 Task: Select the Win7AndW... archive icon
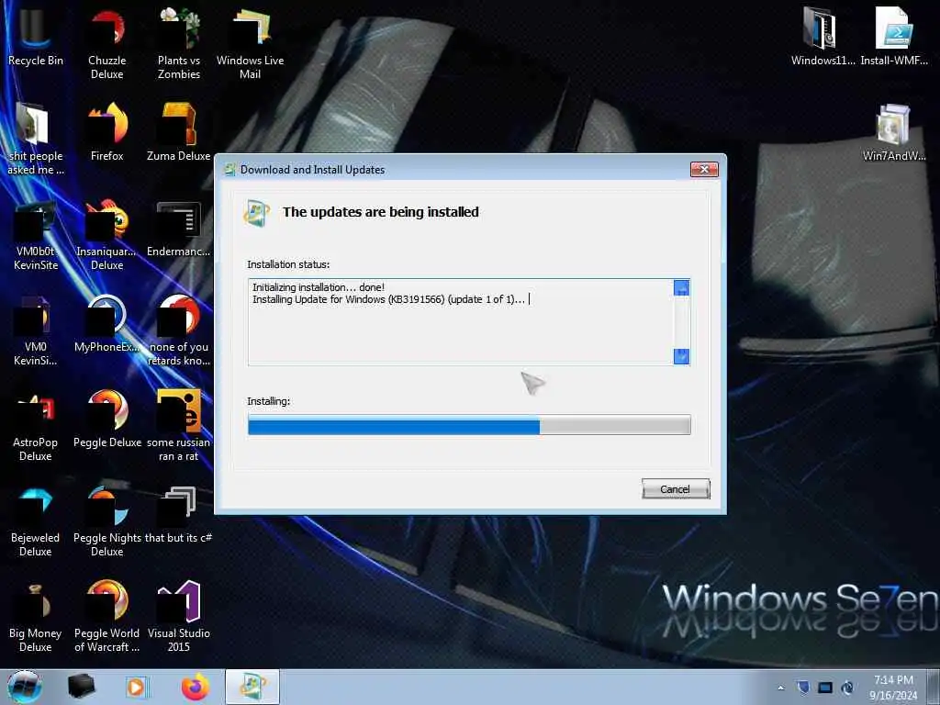coord(894,132)
